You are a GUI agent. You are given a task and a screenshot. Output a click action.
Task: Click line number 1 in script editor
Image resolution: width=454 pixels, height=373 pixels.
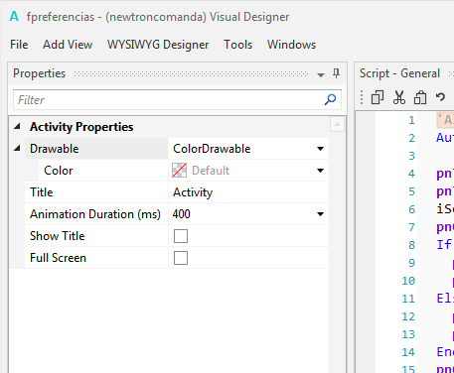click(x=411, y=120)
